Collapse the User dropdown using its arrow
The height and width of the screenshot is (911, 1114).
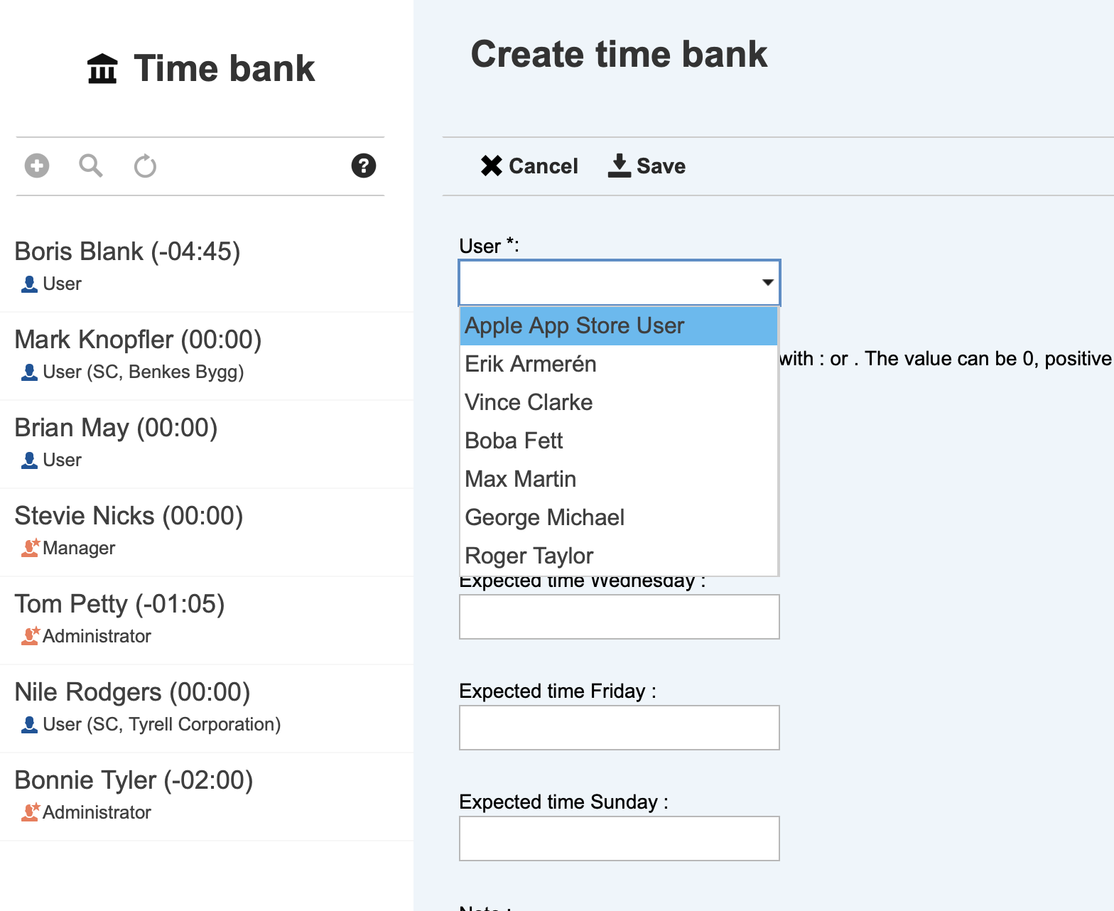(x=767, y=283)
